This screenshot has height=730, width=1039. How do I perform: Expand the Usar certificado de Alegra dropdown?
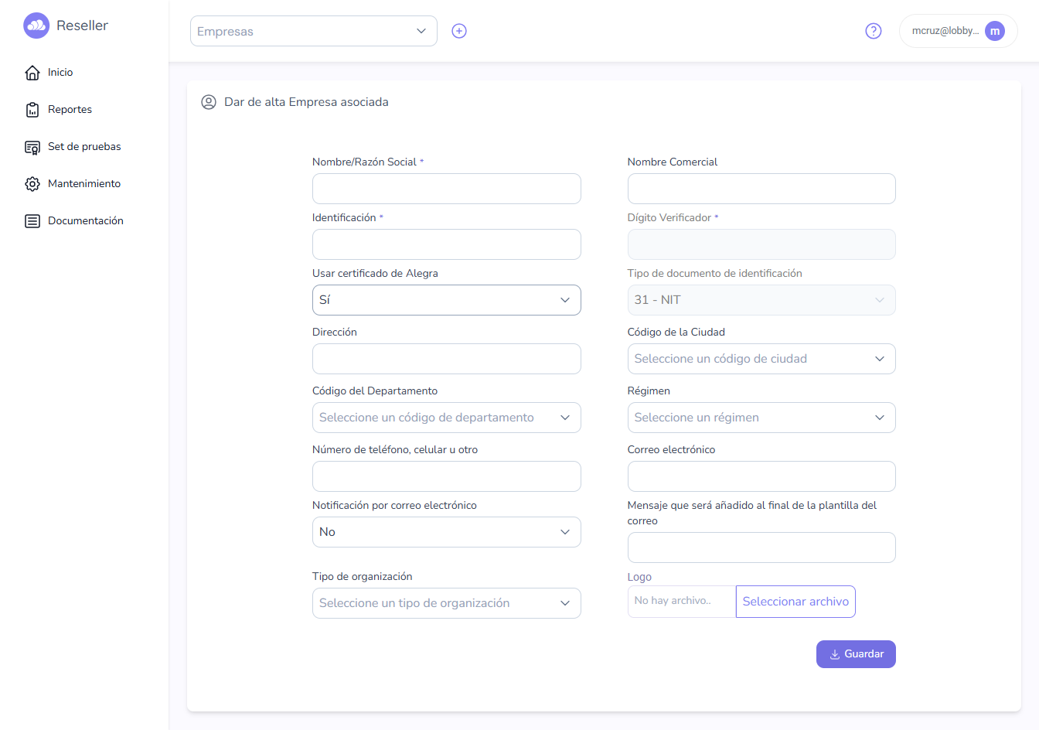click(447, 300)
